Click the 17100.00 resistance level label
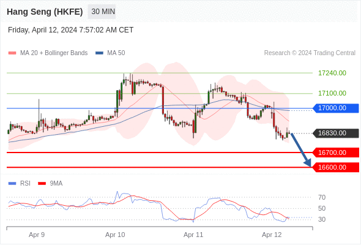This screenshot has height=245, width=361. 332,93
